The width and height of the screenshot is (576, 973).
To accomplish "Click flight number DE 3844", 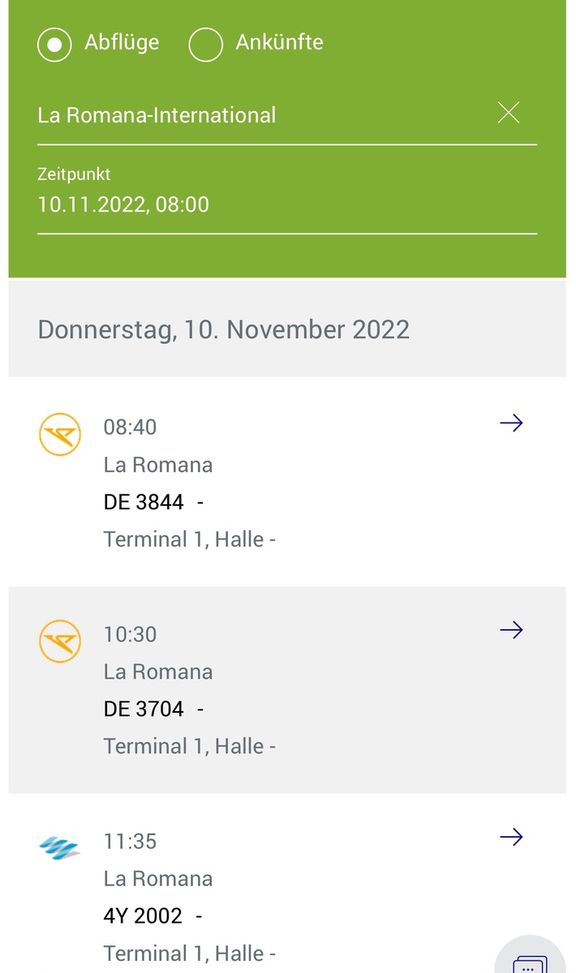I will [144, 502].
